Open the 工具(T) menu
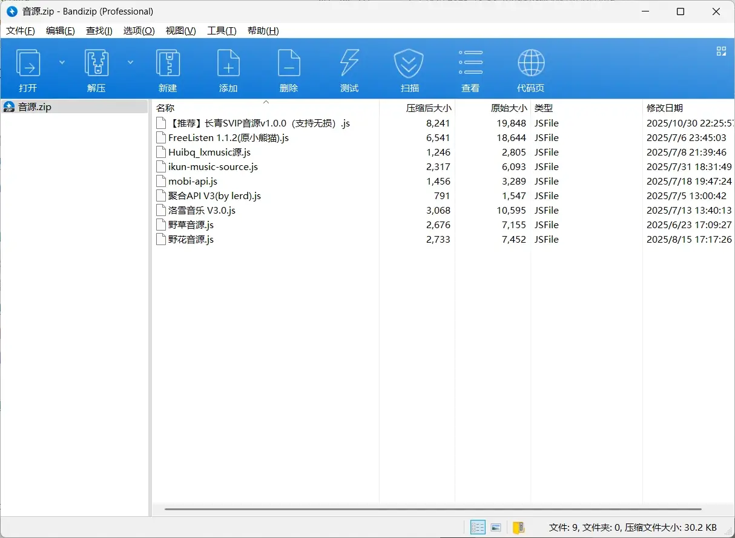Screen dimensions: 735x538 coord(222,31)
